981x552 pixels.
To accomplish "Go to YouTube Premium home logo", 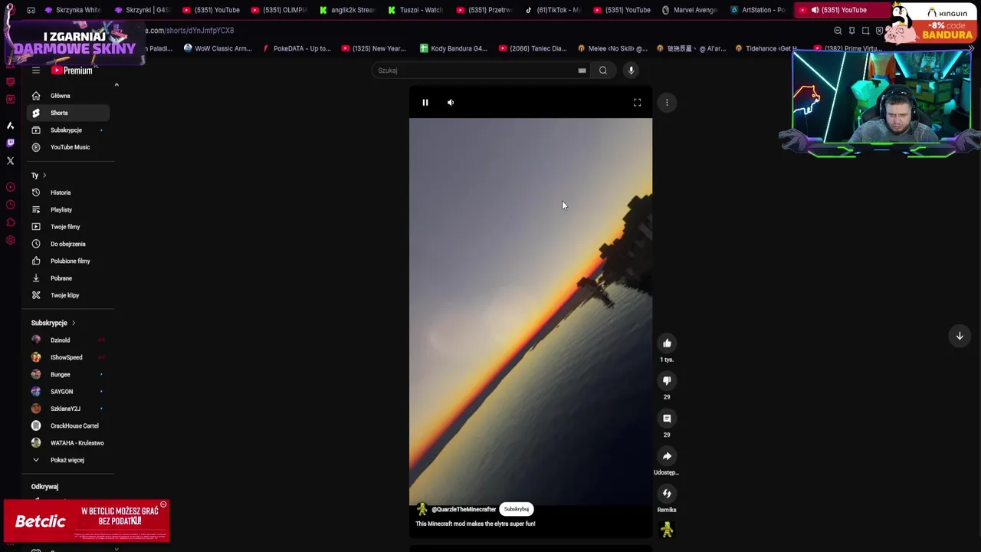I will click(73, 71).
